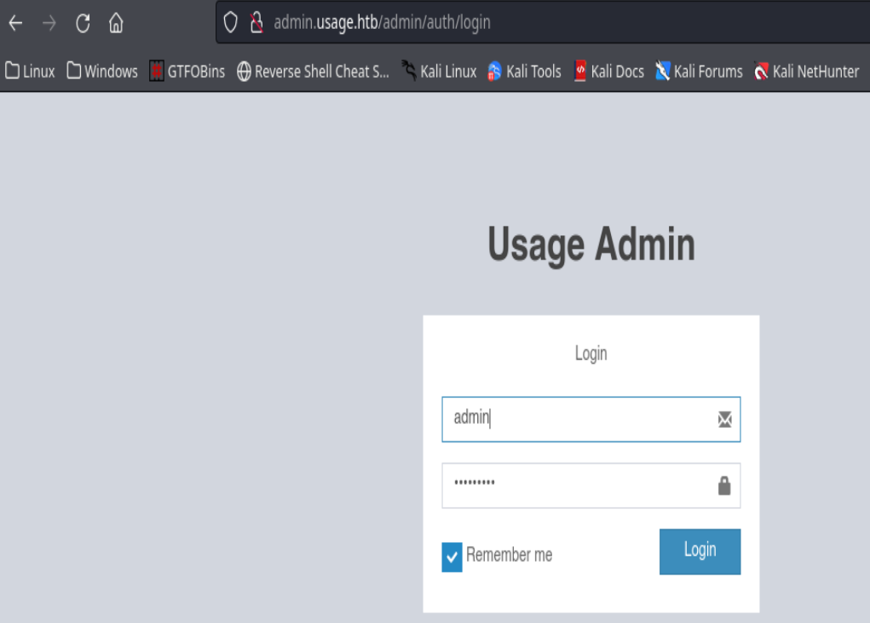The image size is (870, 623).
Task: Click the padlock icon in the password field
Action: pyautogui.click(x=723, y=486)
